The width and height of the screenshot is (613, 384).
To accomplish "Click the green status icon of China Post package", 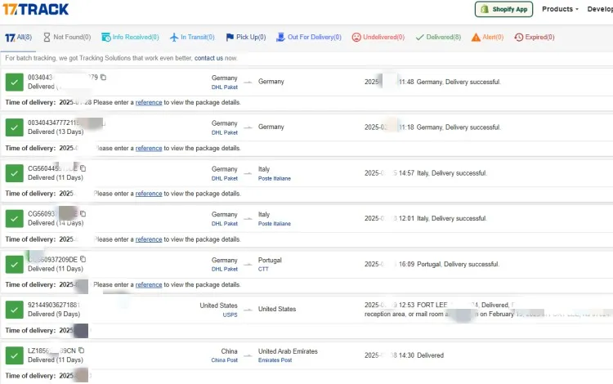I will tap(14, 355).
